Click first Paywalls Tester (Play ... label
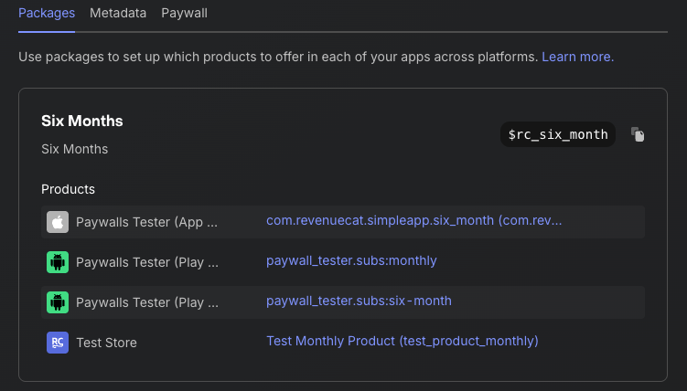 click(147, 262)
